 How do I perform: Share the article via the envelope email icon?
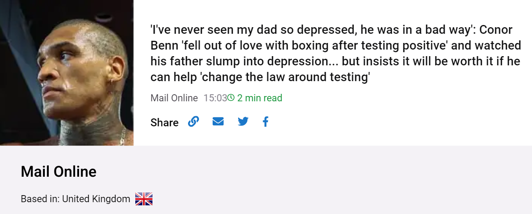click(x=218, y=121)
